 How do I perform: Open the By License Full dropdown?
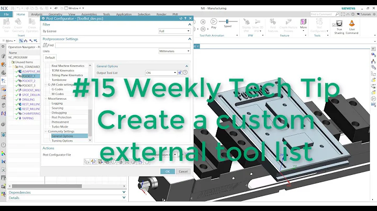pyautogui.click(x=174, y=31)
